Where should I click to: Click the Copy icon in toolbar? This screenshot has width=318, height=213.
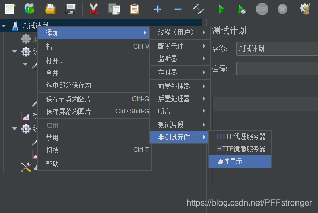(114, 9)
